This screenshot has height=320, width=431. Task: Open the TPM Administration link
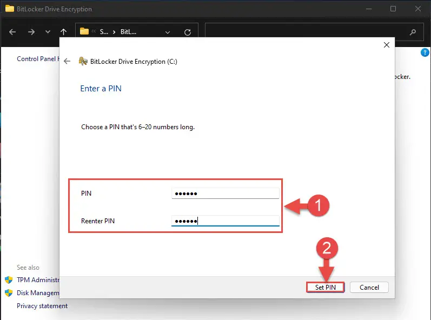click(38, 280)
